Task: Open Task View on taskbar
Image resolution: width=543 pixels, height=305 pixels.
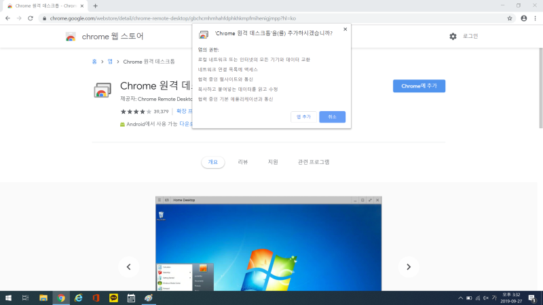Action: tap(25, 298)
